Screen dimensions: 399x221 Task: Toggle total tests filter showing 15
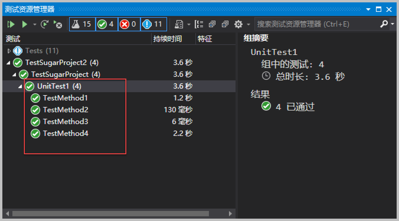(x=82, y=24)
